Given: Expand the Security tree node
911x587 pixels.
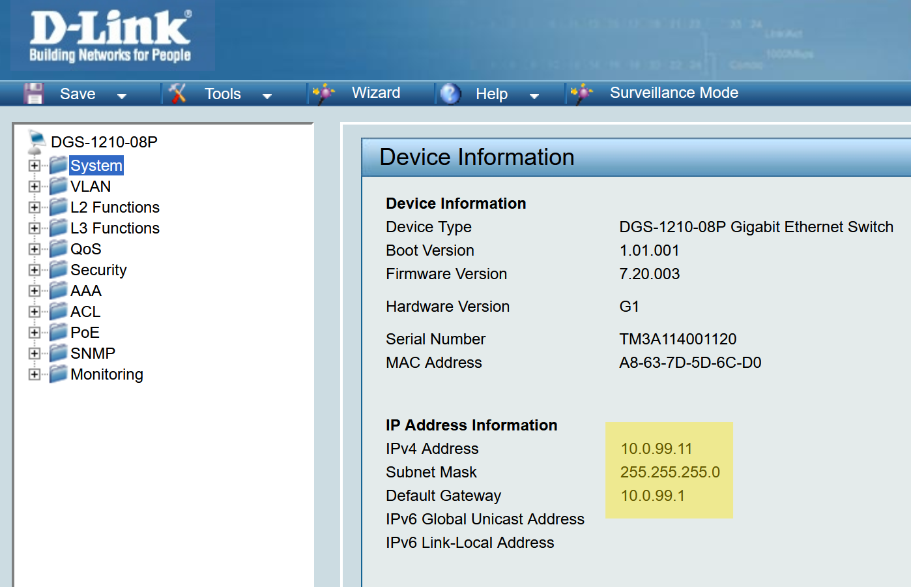Looking at the screenshot, I should pyautogui.click(x=35, y=270).
